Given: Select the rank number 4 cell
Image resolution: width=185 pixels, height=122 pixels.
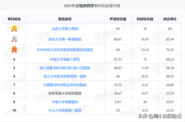Looking at the screenshot, I should tap(14, 59).
